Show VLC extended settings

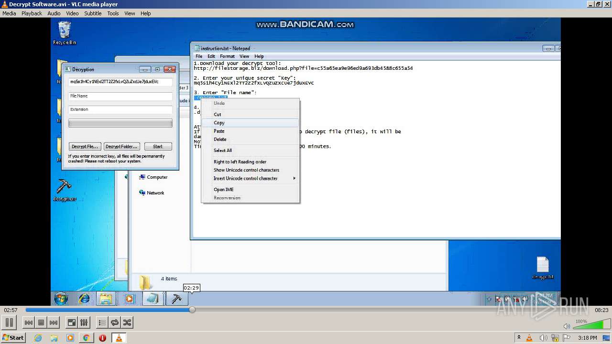(84, 322)
